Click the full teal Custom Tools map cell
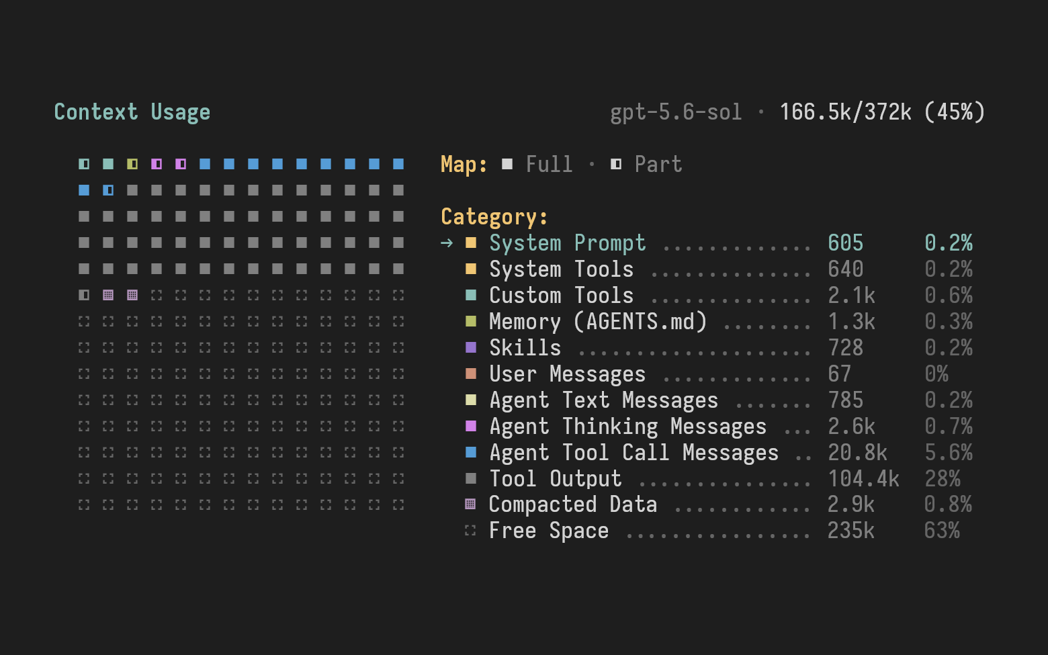Image resolution: width=1048 pixels, height=655 pixels. pos(108,164)
